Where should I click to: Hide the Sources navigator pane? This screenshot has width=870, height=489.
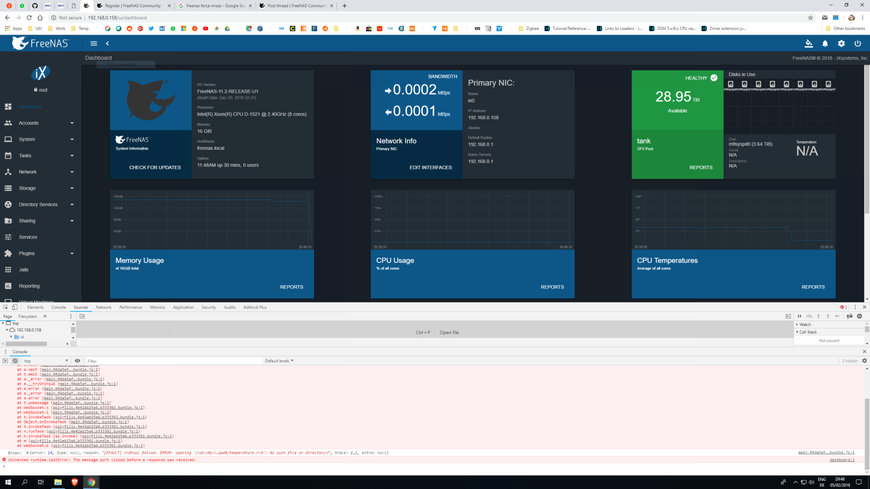[82, 316]
